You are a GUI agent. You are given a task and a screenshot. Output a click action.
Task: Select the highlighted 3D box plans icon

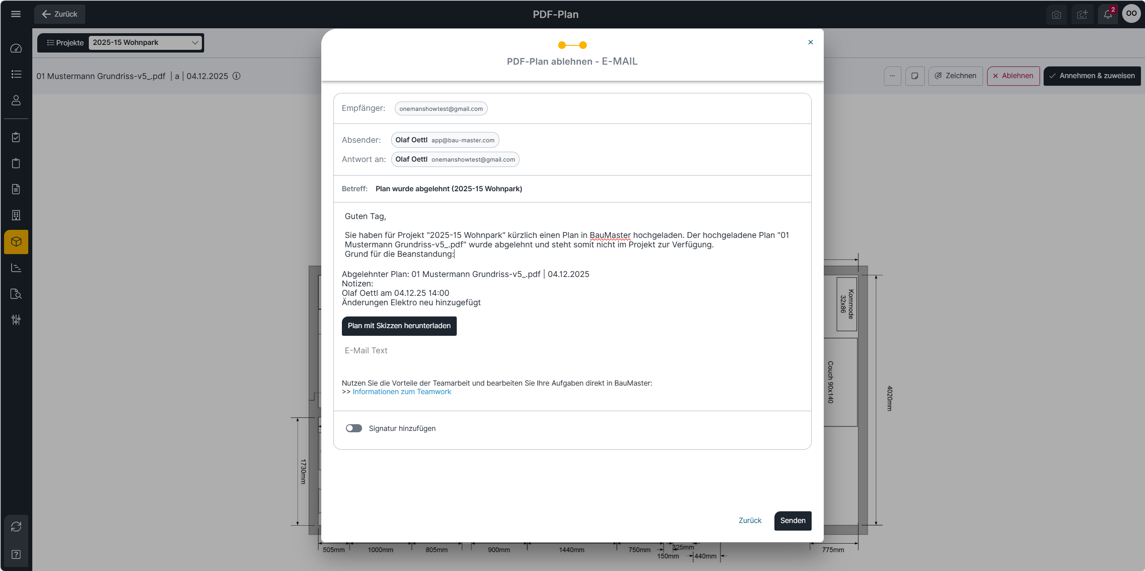point(16,242)
